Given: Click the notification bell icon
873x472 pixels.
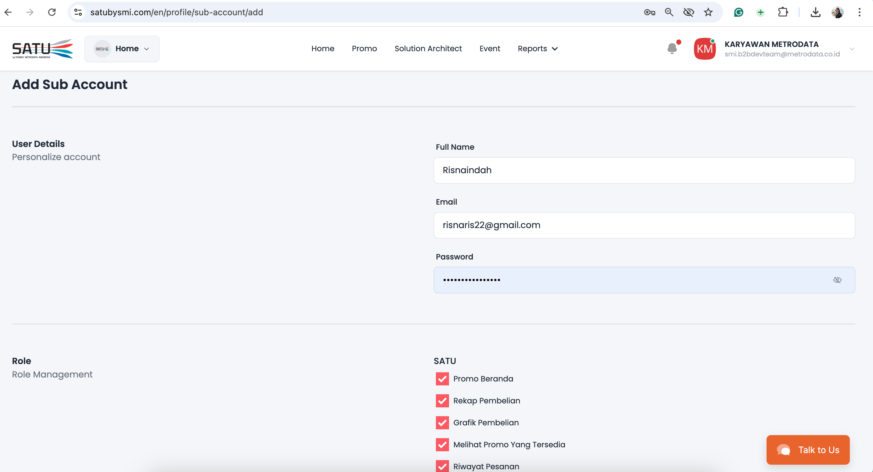Looking at the screenshot, I should click(672, 48).
